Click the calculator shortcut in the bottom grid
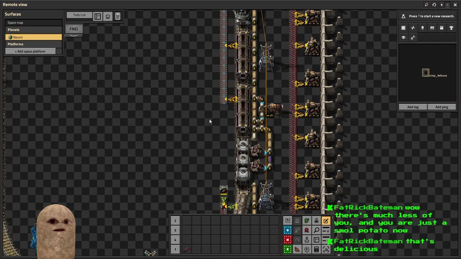The width and height of the screenshot is (461, 259). pyautogui.click(x=316, y=250)
